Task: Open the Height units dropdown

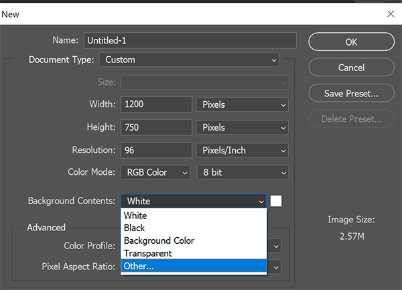Action: pos(243,127)
